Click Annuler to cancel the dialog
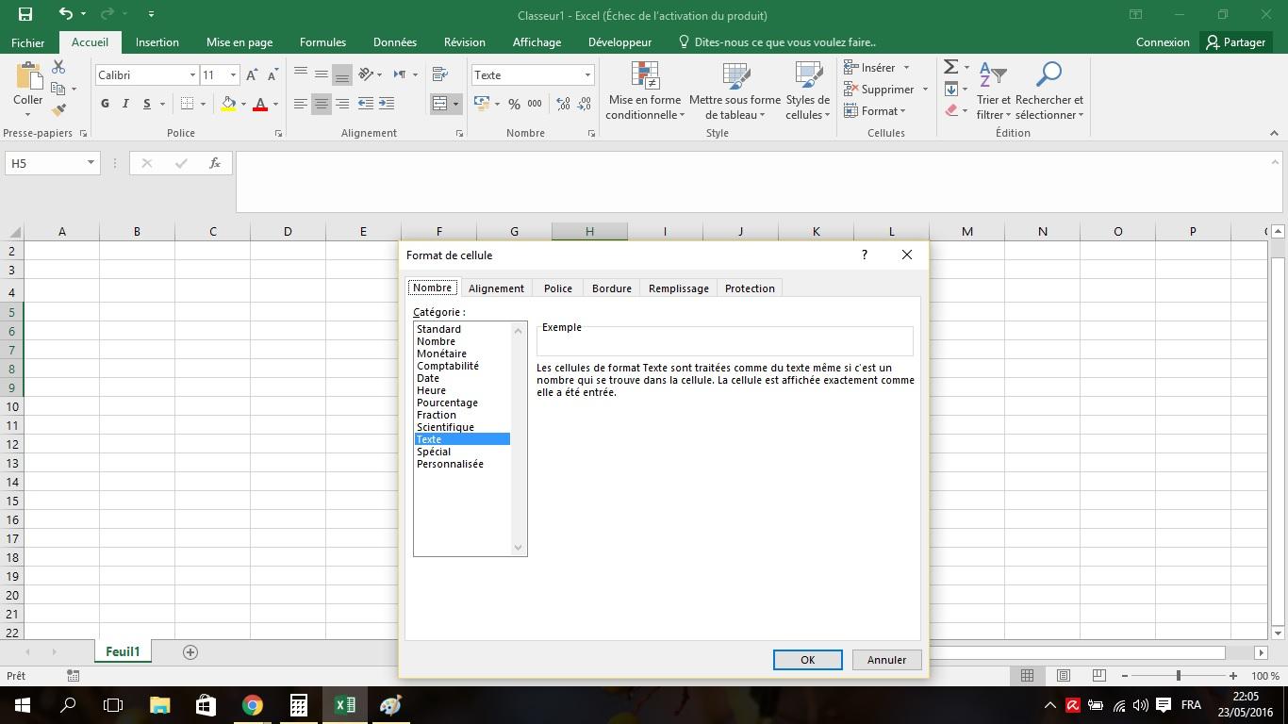This screenshot has width=1288, height=724. pos(886,660)
